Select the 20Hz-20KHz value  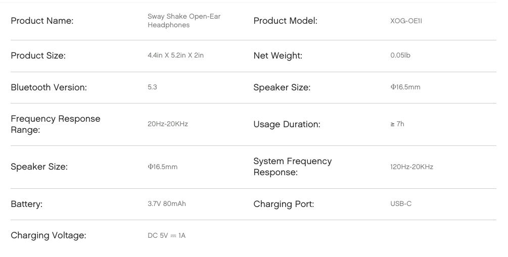click(x=168, y=124)
